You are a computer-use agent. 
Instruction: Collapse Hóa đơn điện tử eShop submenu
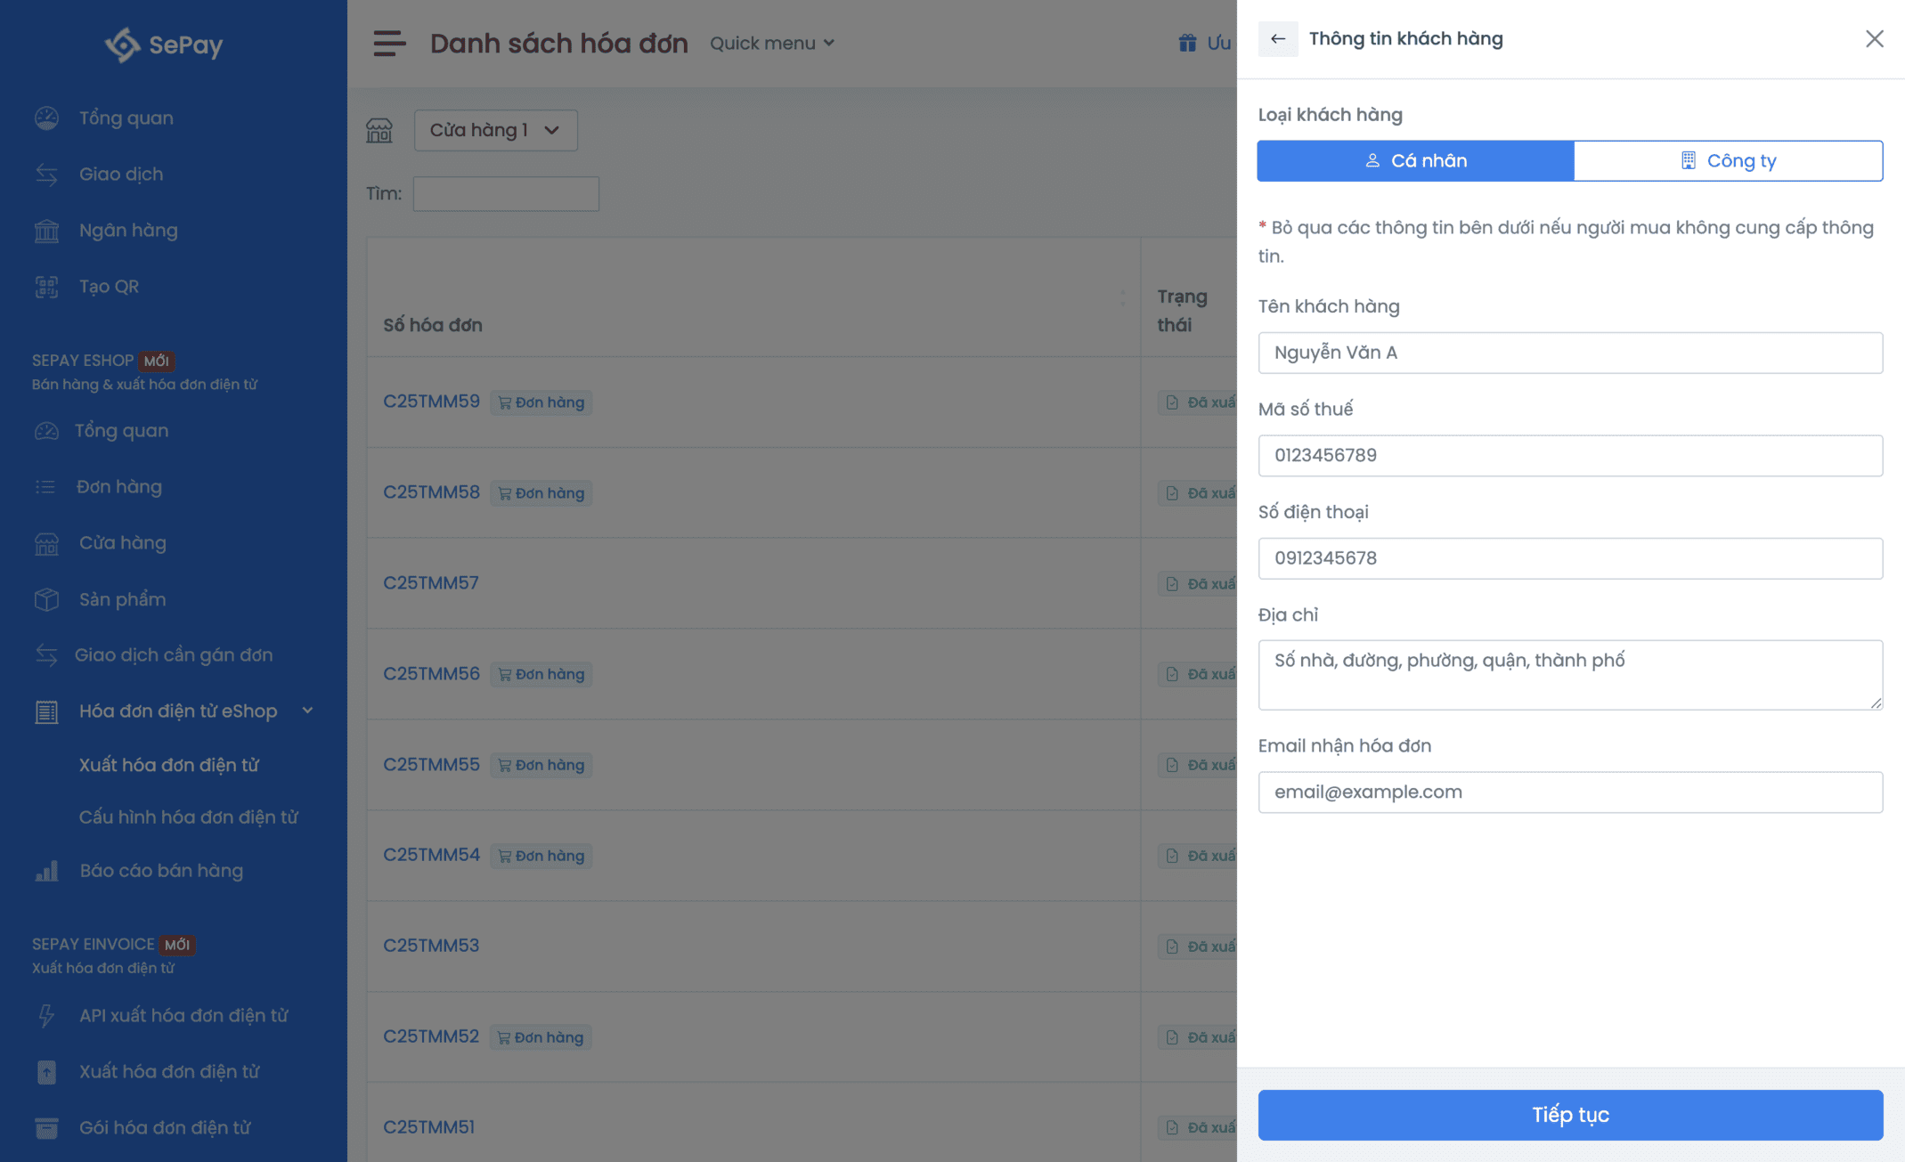307,711
